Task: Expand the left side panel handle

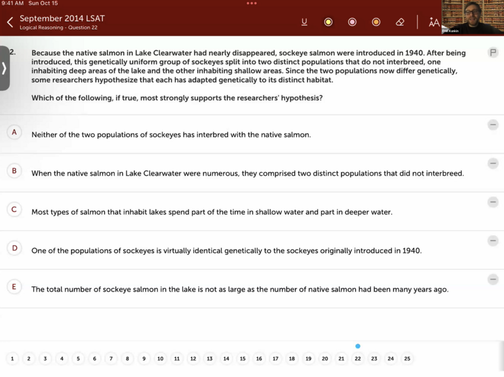Action: tap(4, 68)
